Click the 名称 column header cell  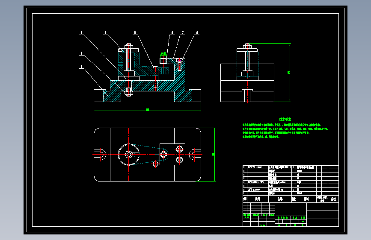(280, 199)
